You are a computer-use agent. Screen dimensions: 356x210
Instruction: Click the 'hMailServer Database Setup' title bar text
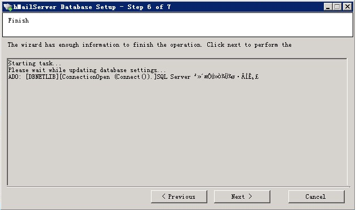[65, 7]
